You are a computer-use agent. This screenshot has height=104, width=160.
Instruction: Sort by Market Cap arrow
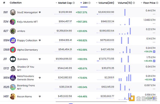(56, 3)
